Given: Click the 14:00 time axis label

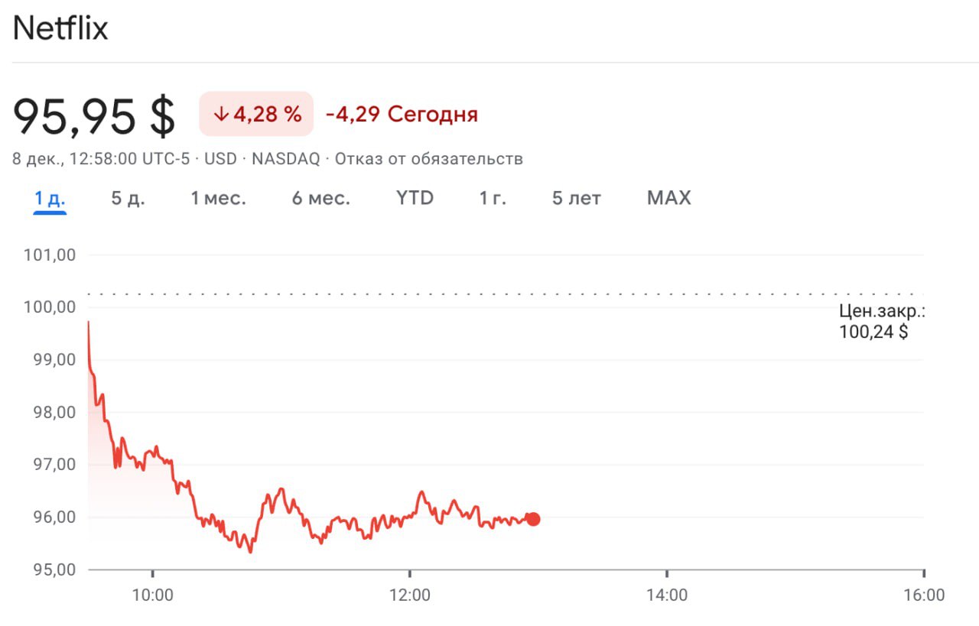Looking at the screenshot, I should pos(666,596).
